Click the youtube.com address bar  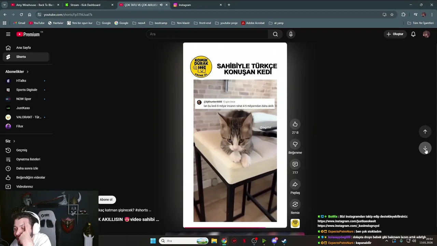(x=208, y=15)
